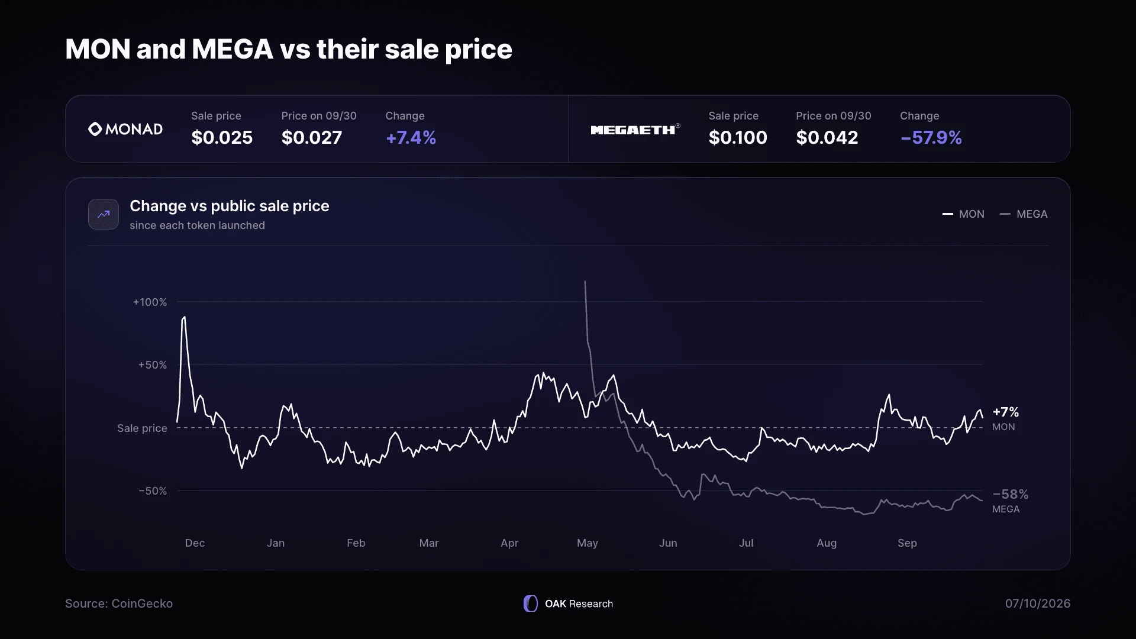Image resolution: width=1136 pixels, height=639 pixels.
Task: Click the Monad +7.4% change value
Action: (x=411, y=138)
